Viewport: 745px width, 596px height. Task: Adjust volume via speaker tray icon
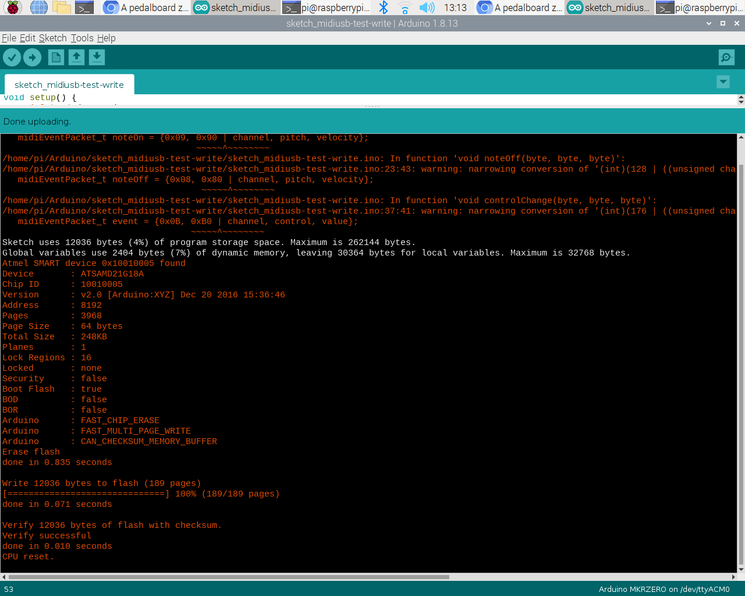(427, 8)
